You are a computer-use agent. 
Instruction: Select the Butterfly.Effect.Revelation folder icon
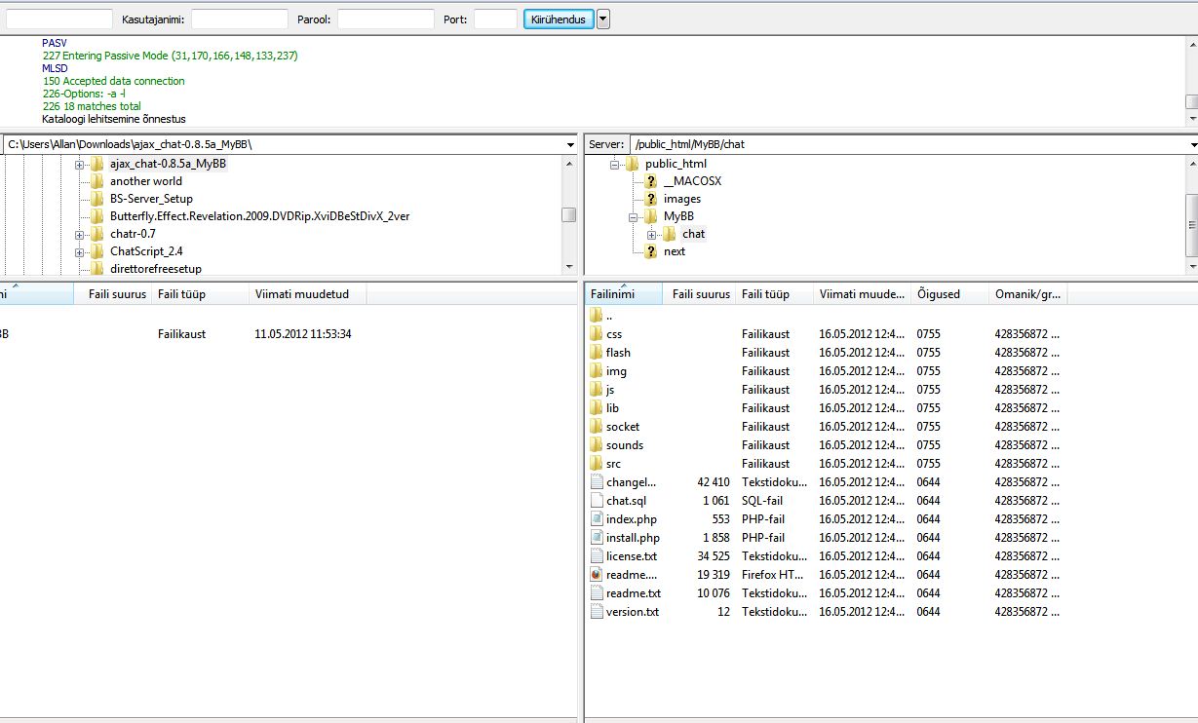pos(97,216)
